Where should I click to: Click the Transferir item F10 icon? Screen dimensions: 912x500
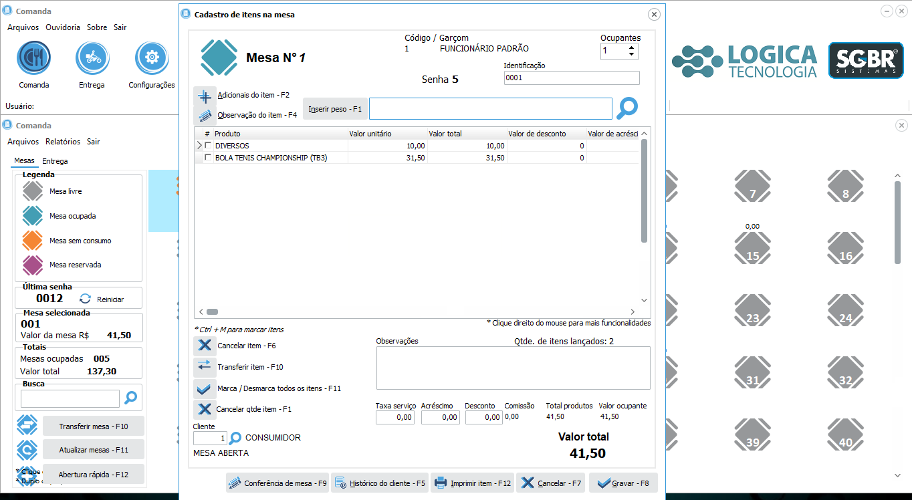tap(204, 367)
